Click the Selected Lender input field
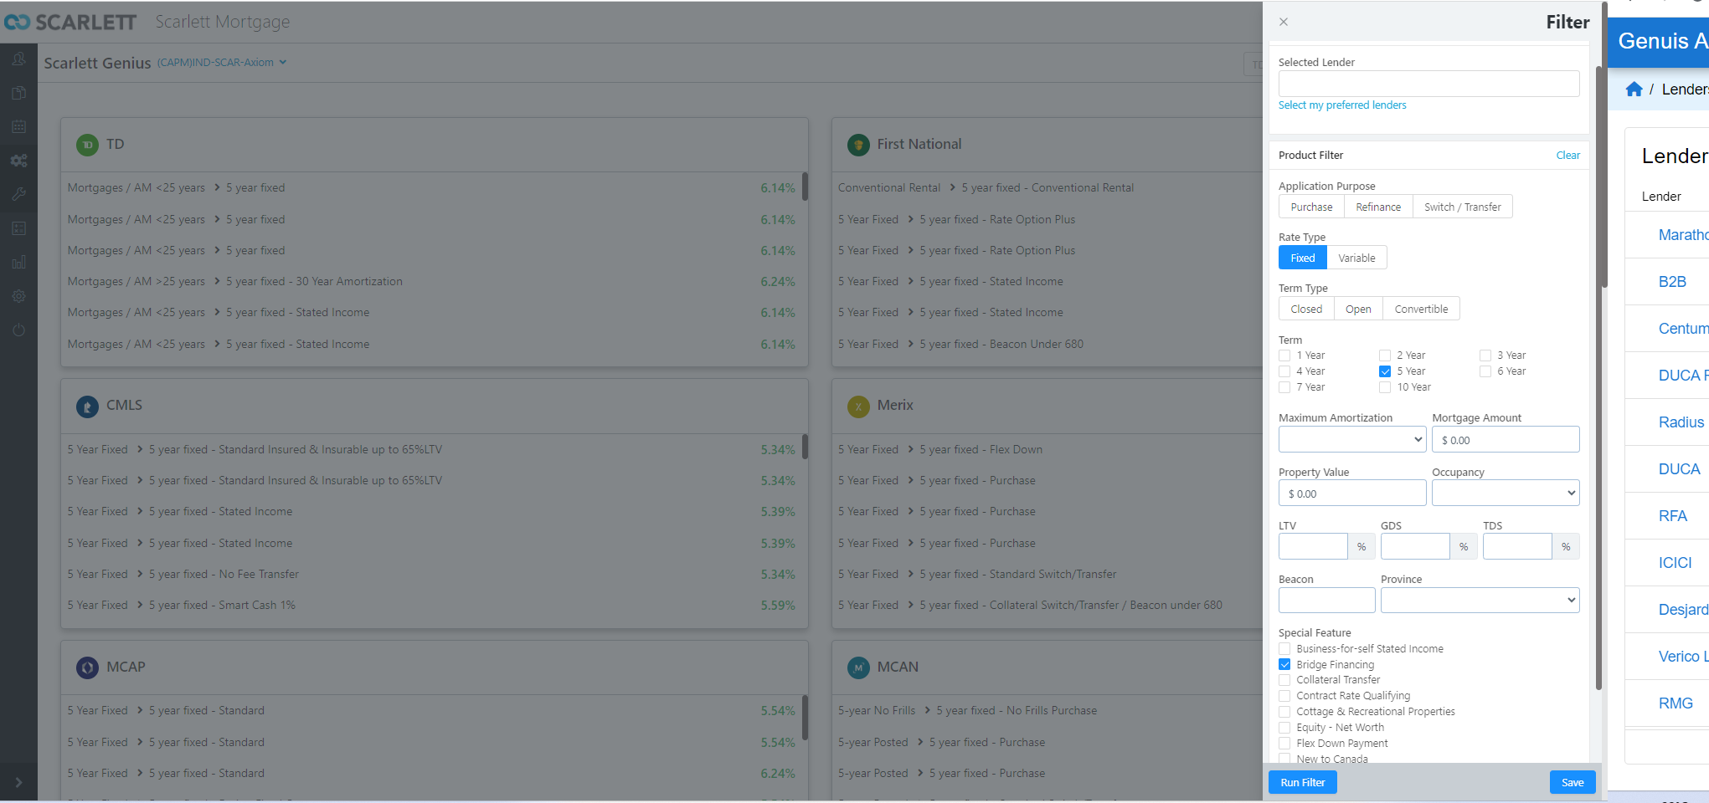 point(1428,84)
